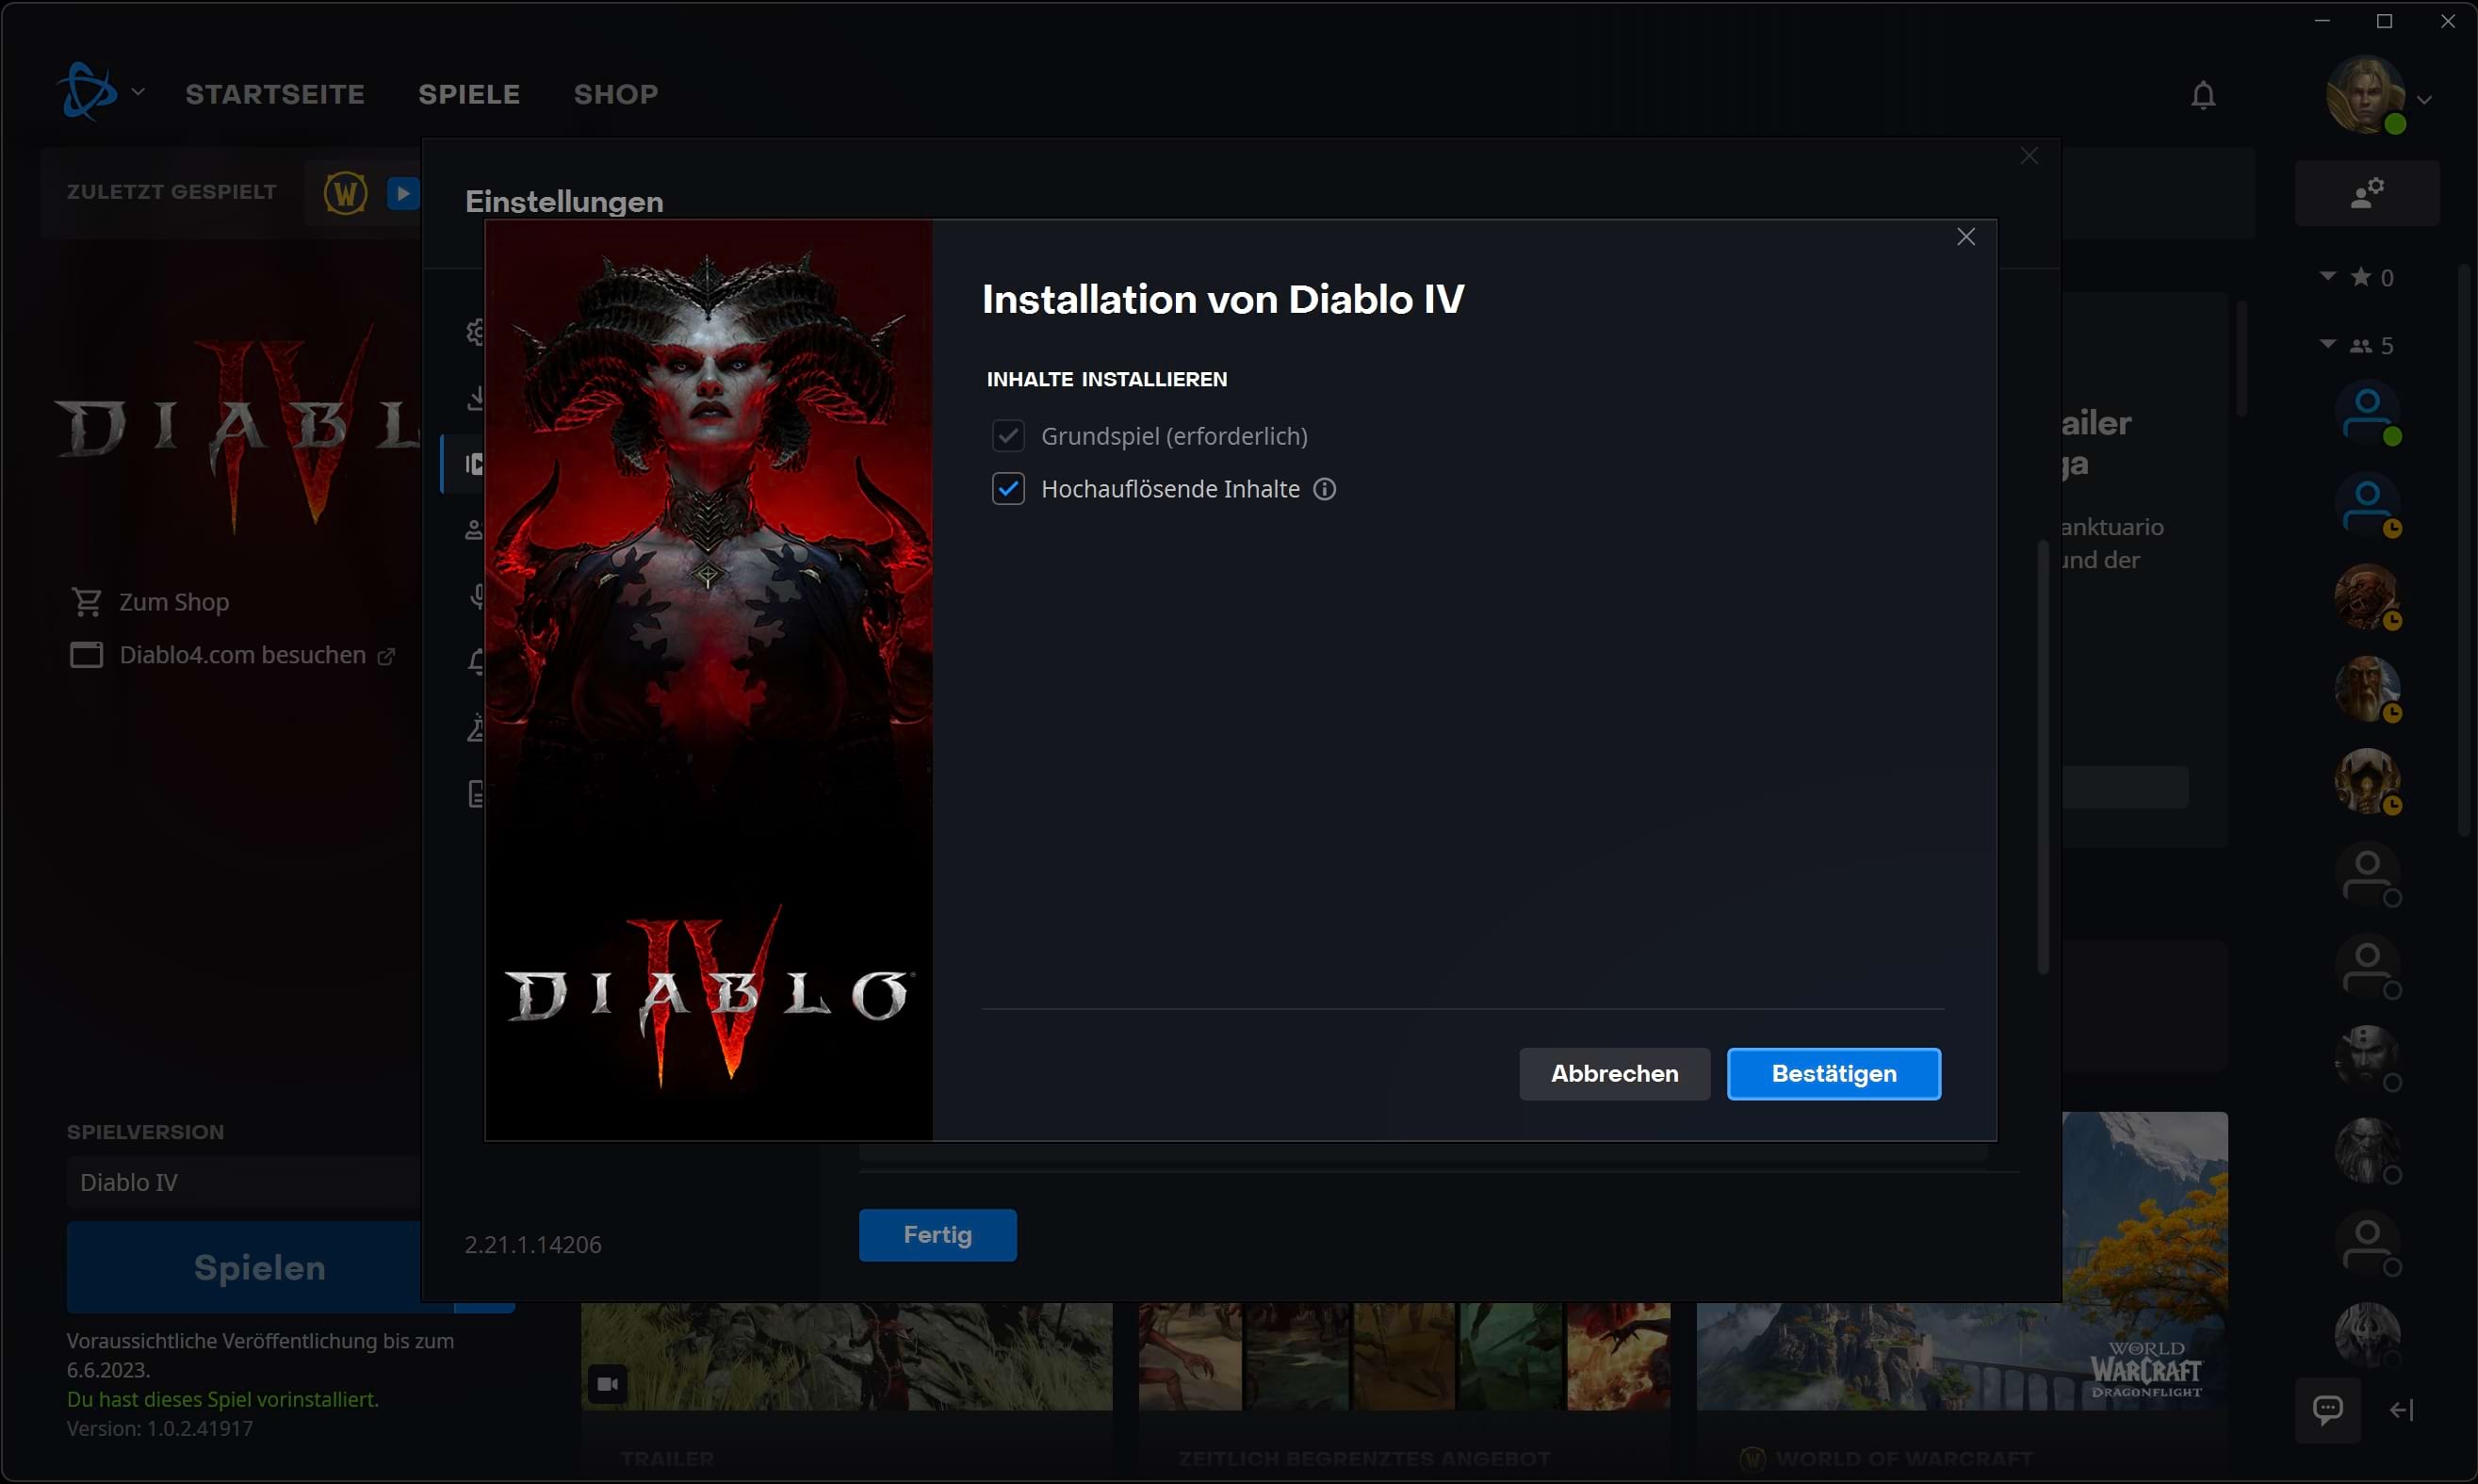Click the blue play icon next to WoW
2478x1484 pixels.
[403, 192]
